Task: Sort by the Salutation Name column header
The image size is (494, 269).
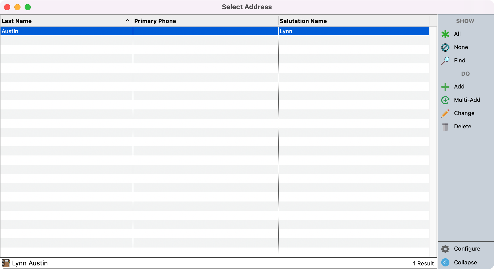Action: click(303, 21)
